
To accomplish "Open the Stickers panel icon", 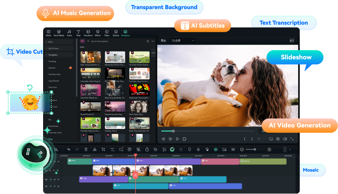I will (116, 33).
